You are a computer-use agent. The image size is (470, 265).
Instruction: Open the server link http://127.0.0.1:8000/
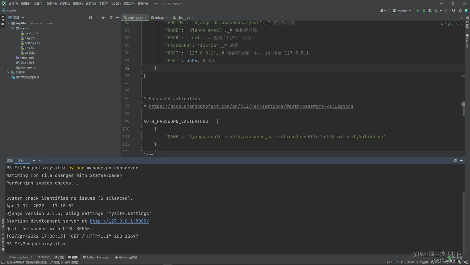tap(119, 221)
